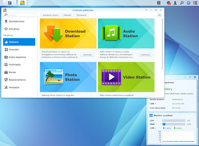Click the IP address 10.10.50.109
Viewport: 199px width, 146px height.
click(x=178, y=104)
